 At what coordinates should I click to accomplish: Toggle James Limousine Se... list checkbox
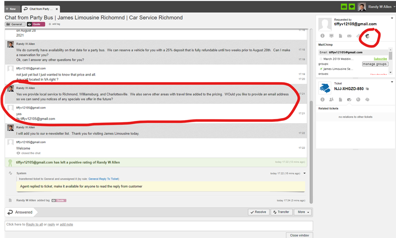pyautogui.click(x=321, y=69)
